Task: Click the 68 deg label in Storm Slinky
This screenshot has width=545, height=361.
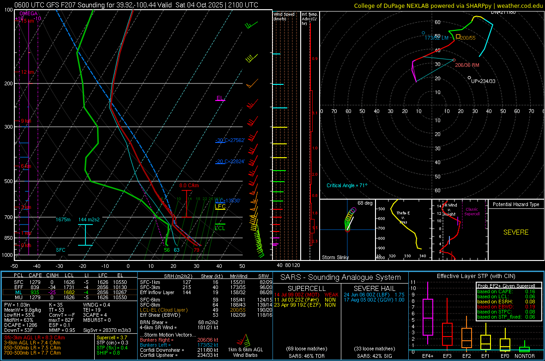Action: point(364,203)
